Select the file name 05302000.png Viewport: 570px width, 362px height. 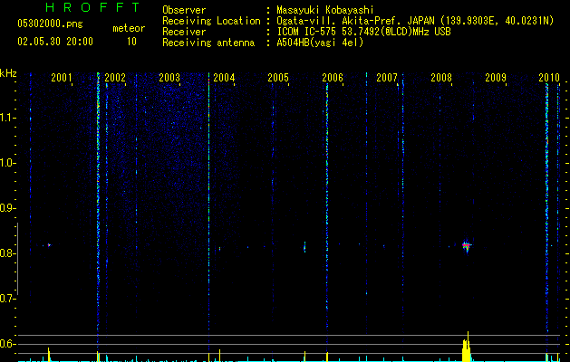(x=50, y=24)
